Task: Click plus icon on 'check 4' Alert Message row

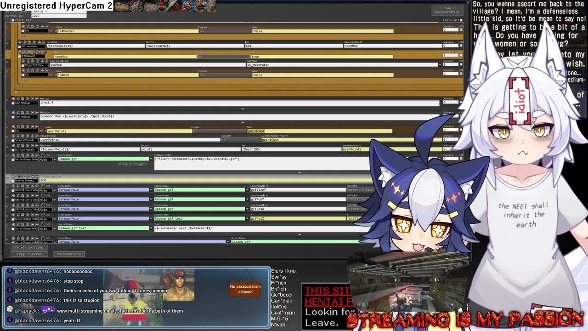Action: click(x=13, y=99)
